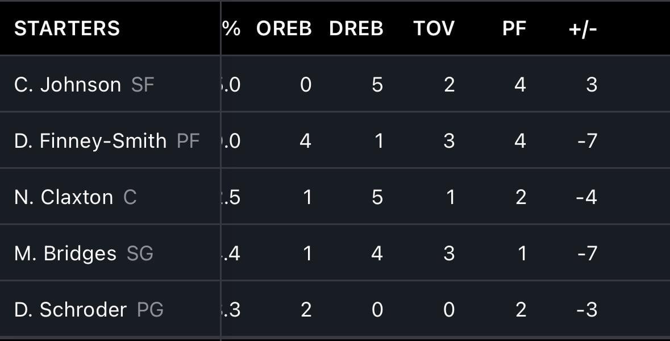Open D. Finney-Smith's player profile

(90, 140)
